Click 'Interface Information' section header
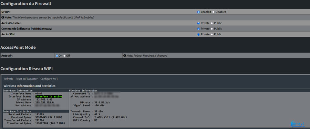This screenshot has width=310, height=129. point(18,91)
